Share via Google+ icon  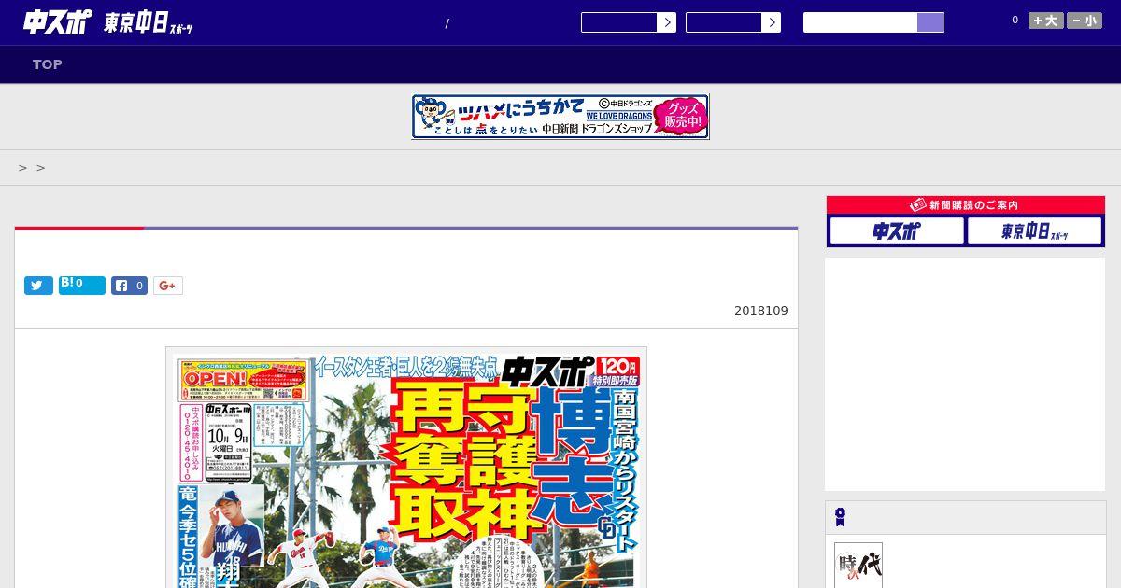pos(168,286)
